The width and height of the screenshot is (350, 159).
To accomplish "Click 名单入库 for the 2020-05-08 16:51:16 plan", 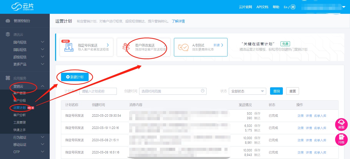I will [320, 152].
